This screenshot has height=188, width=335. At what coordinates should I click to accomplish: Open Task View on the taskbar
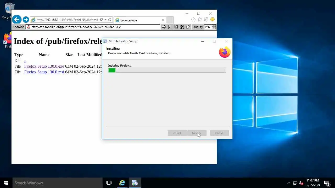[x=109, y=183]
